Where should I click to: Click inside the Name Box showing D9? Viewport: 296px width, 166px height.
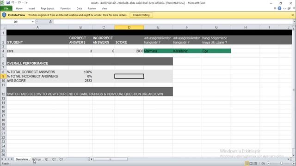(x=16, y=22)
